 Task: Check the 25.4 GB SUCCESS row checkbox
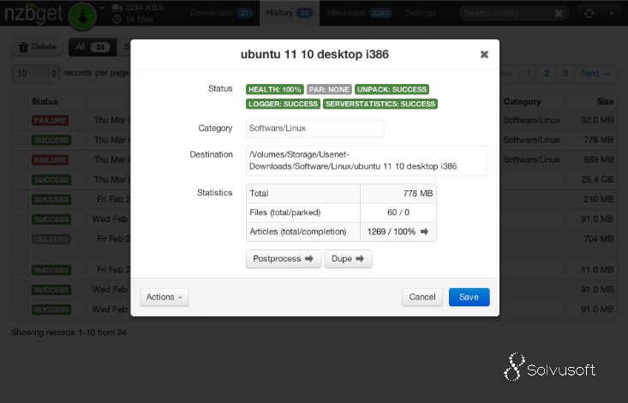[x=20, y=180]
